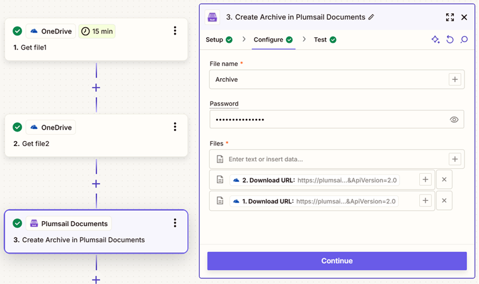Viewport: 479px width, 284px height.
Task: Click the Continue button
Action: point(337,261)
